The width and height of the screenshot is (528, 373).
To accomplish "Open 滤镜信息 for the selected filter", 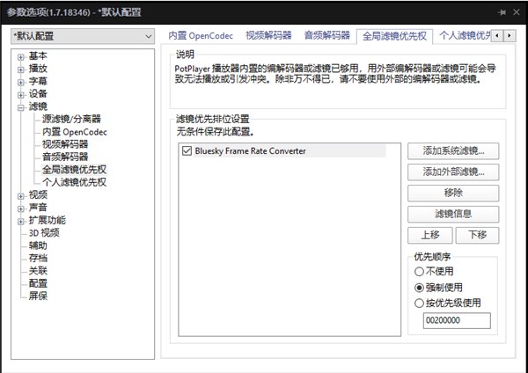I will pos(453,214).
